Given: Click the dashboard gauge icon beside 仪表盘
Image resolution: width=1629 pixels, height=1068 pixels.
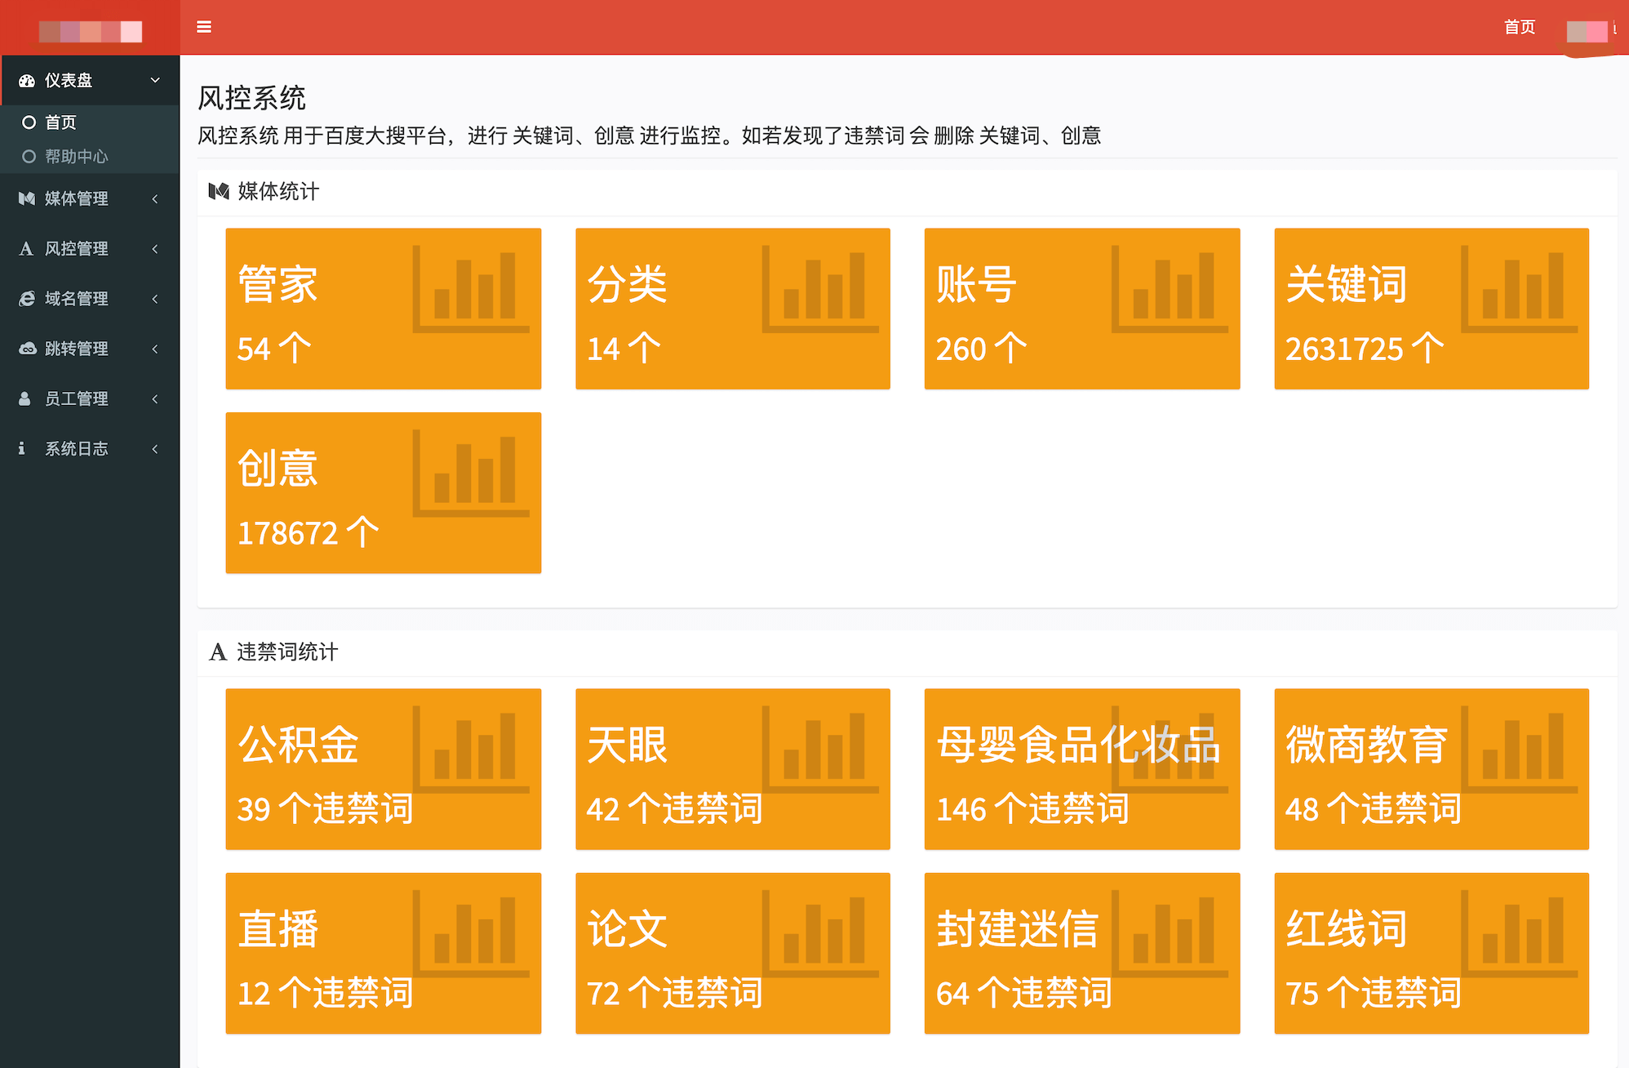Looking at the screenshot, I should (27, 80).
